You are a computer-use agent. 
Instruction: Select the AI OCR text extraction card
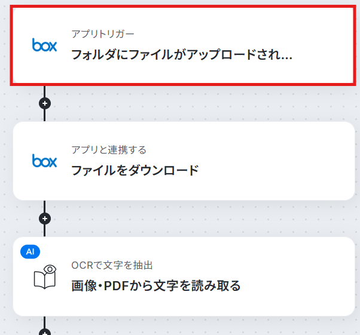click(x=184, y=276)
